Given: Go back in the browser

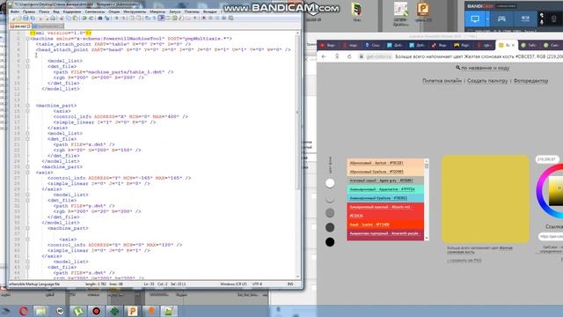Looking at the screenshot, I should [x=324, y=56].
